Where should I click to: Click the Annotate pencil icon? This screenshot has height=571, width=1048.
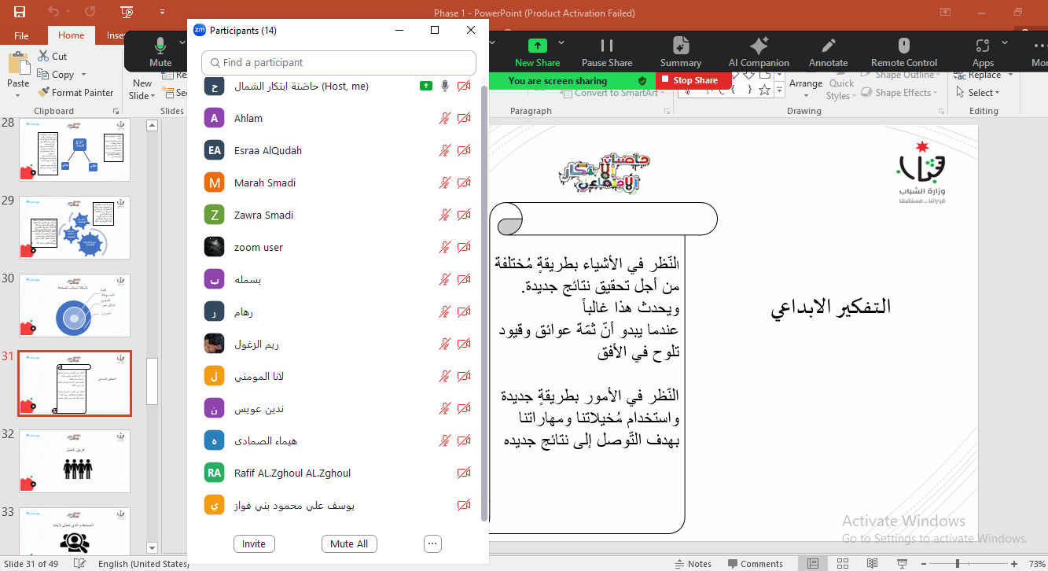point(828,46)
